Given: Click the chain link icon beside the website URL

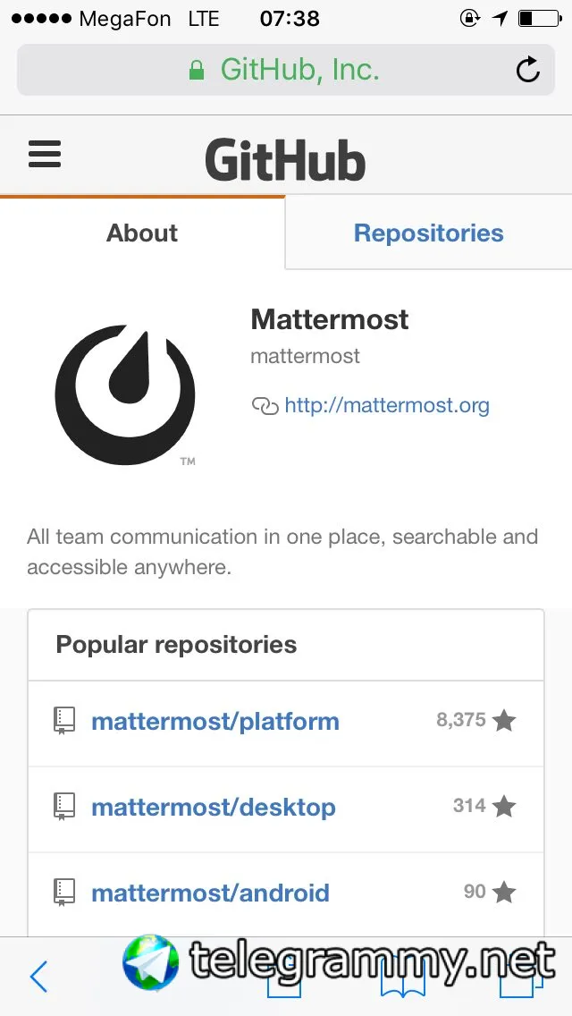Looking at the screenshot, I should 265,406.
